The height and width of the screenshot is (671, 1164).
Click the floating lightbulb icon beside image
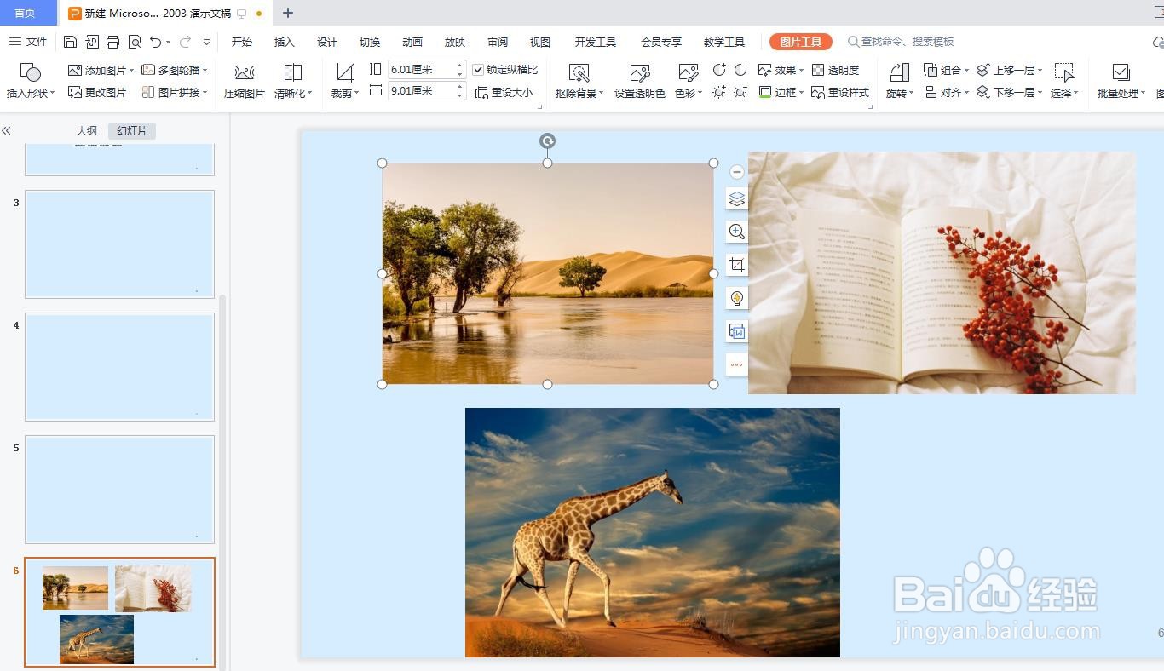pyautogui.click(x=737, y=298)
